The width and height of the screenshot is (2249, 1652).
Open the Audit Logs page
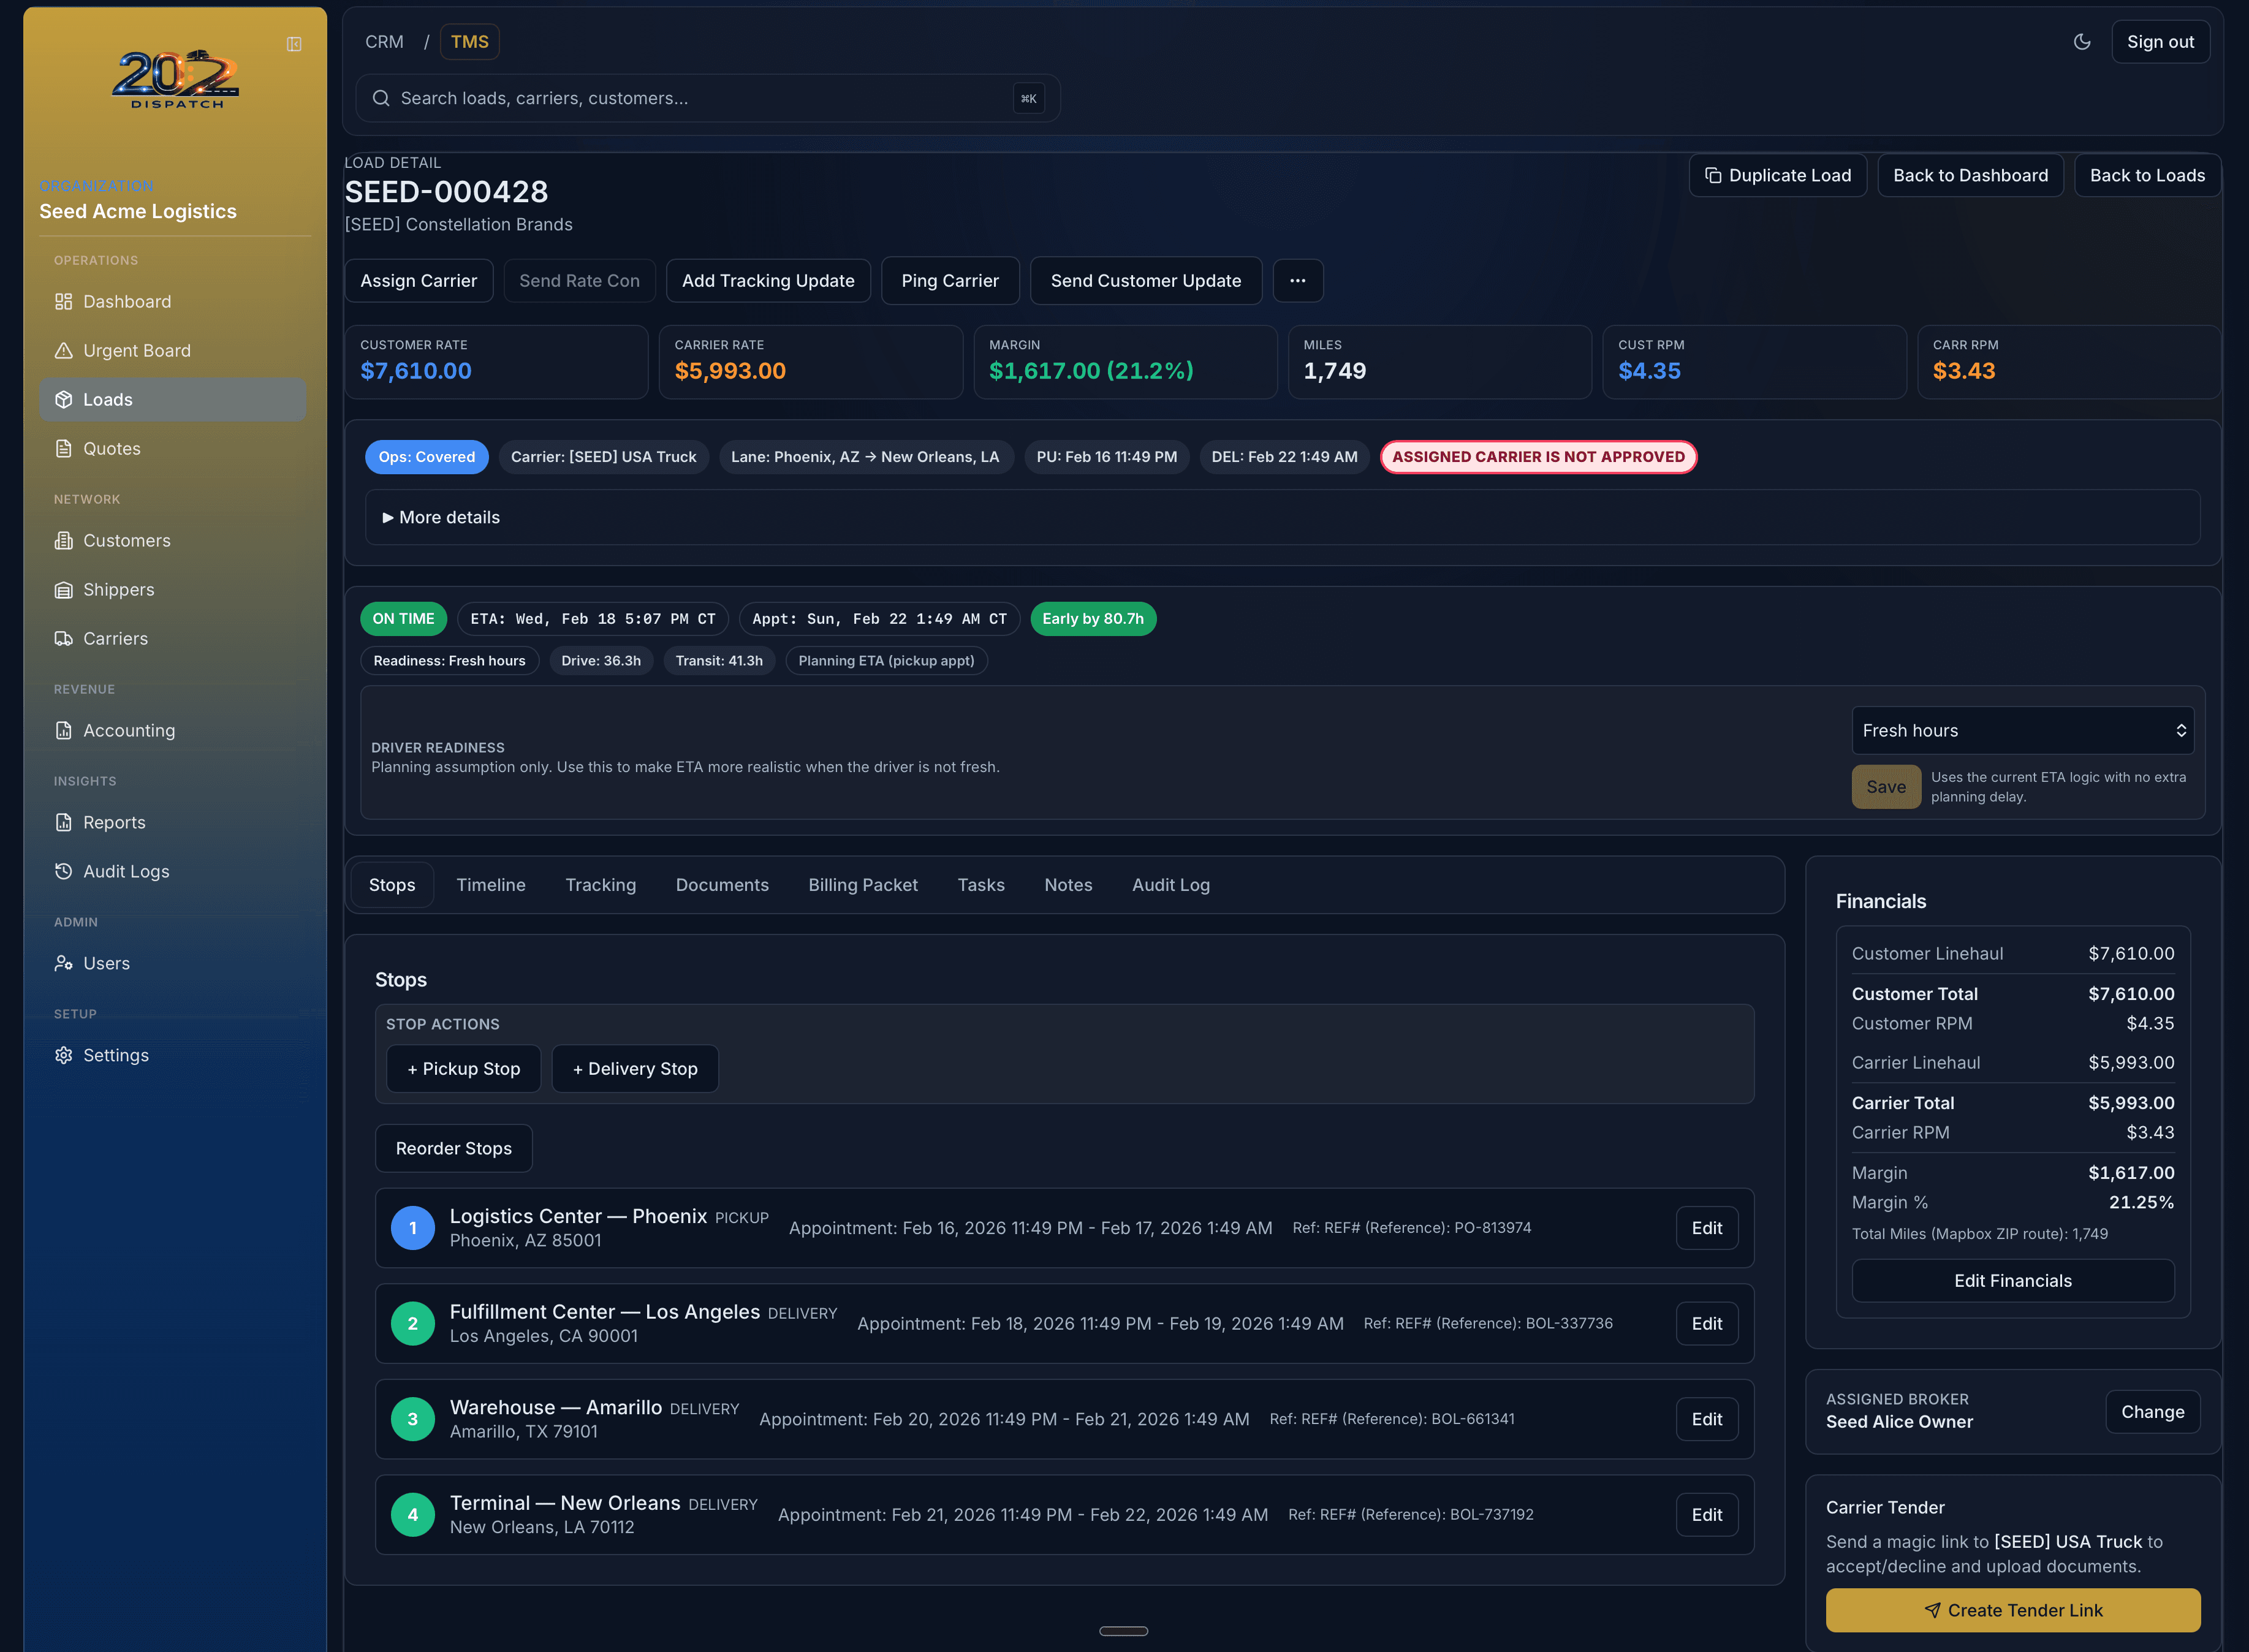pos(126,871)
